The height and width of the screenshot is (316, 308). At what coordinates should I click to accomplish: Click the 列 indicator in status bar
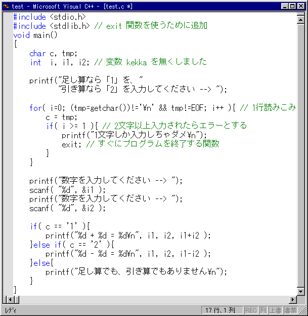pyautogui.click(x=263, y=310)
